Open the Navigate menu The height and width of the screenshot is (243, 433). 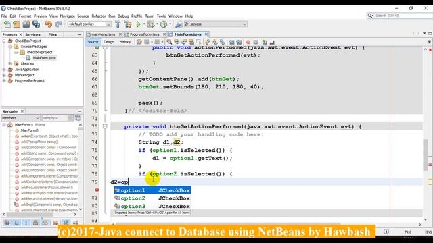click(x=68, y=16)
